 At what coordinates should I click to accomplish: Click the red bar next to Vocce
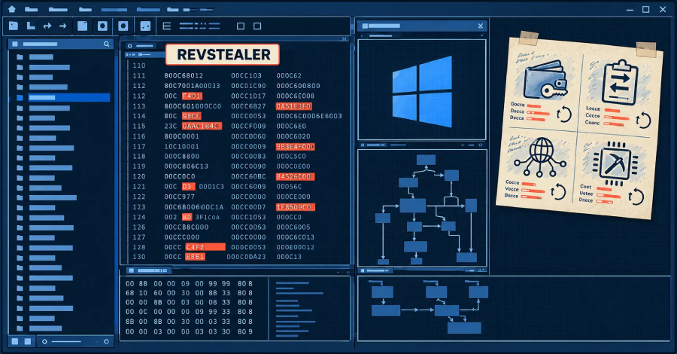533,190
